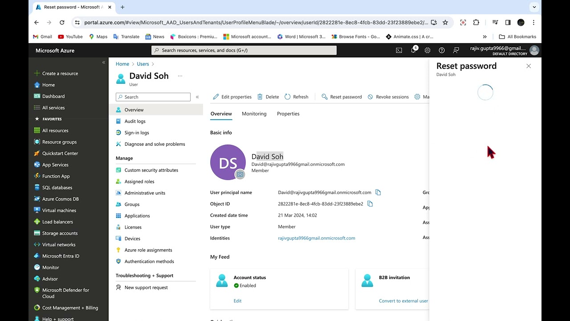Copy the user principal name
The height and width of the screenshot is (321, 570).
click(x=378, y=193)
